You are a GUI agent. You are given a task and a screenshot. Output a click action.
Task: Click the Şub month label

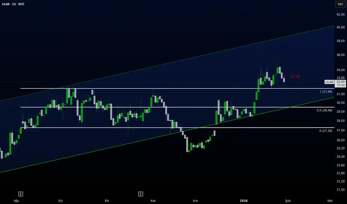288,201
